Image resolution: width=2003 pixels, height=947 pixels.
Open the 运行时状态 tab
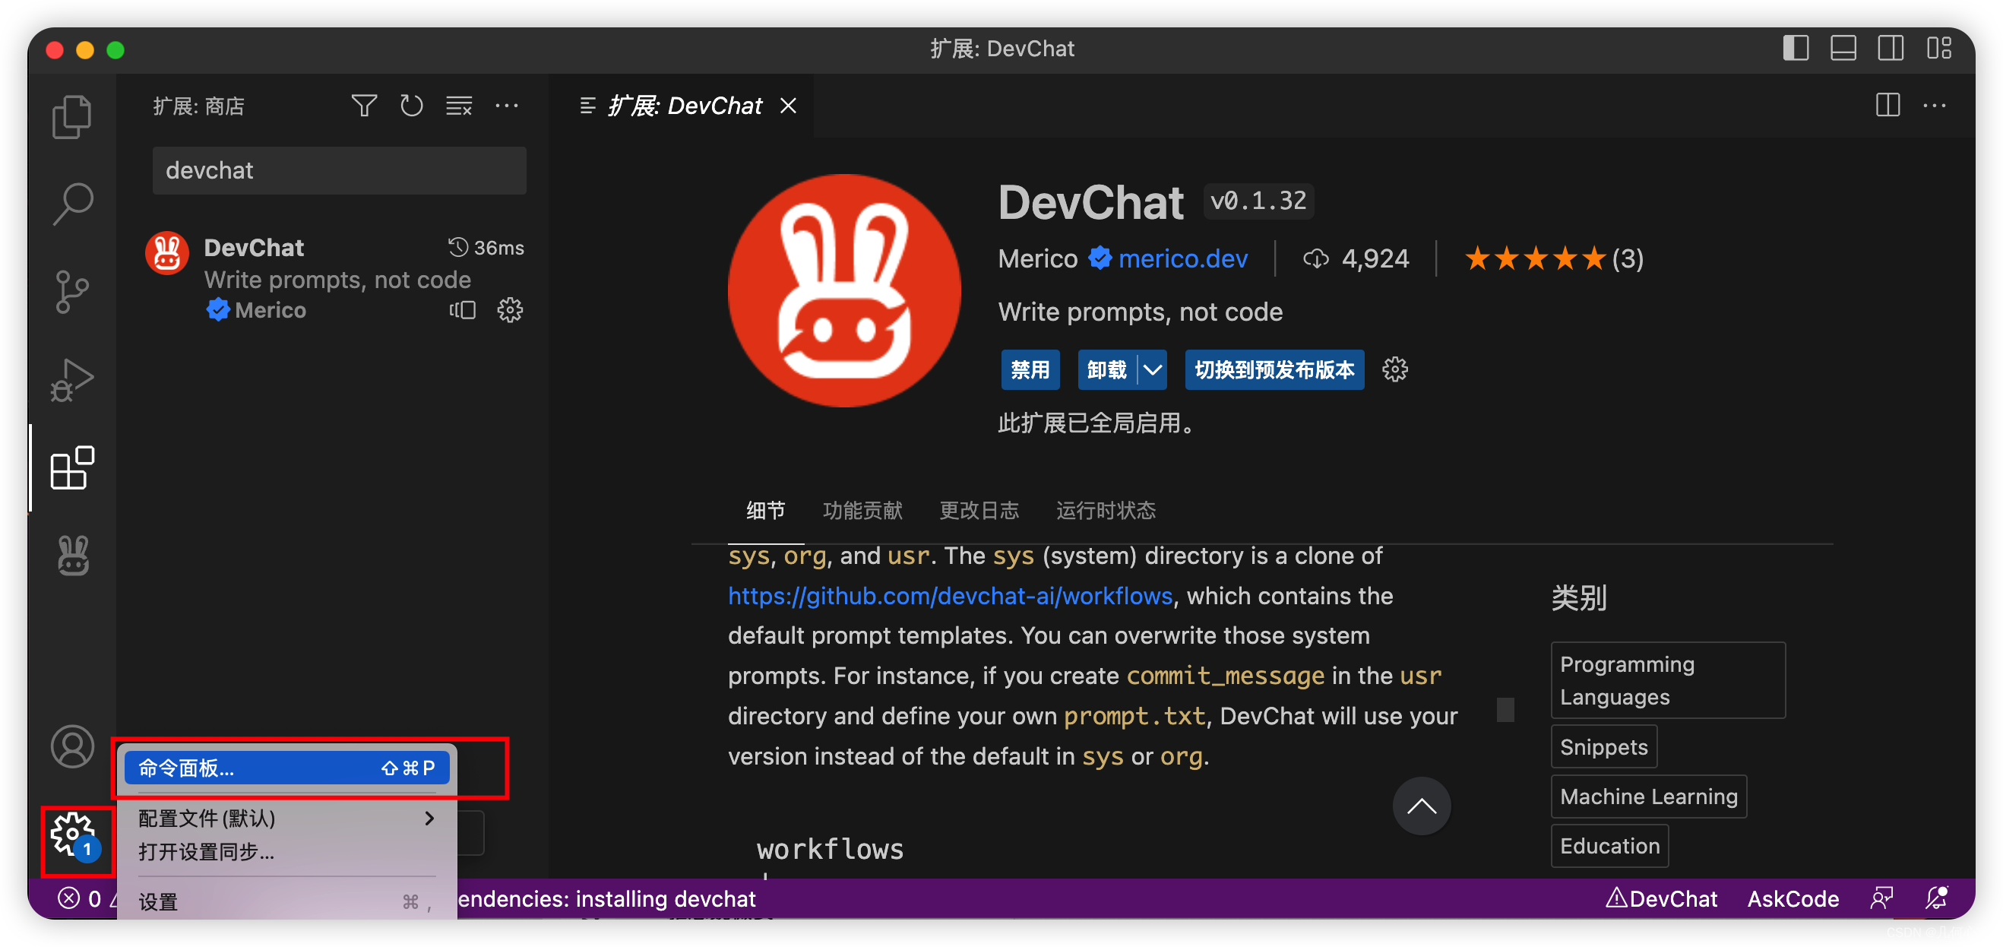(1106, 511)
